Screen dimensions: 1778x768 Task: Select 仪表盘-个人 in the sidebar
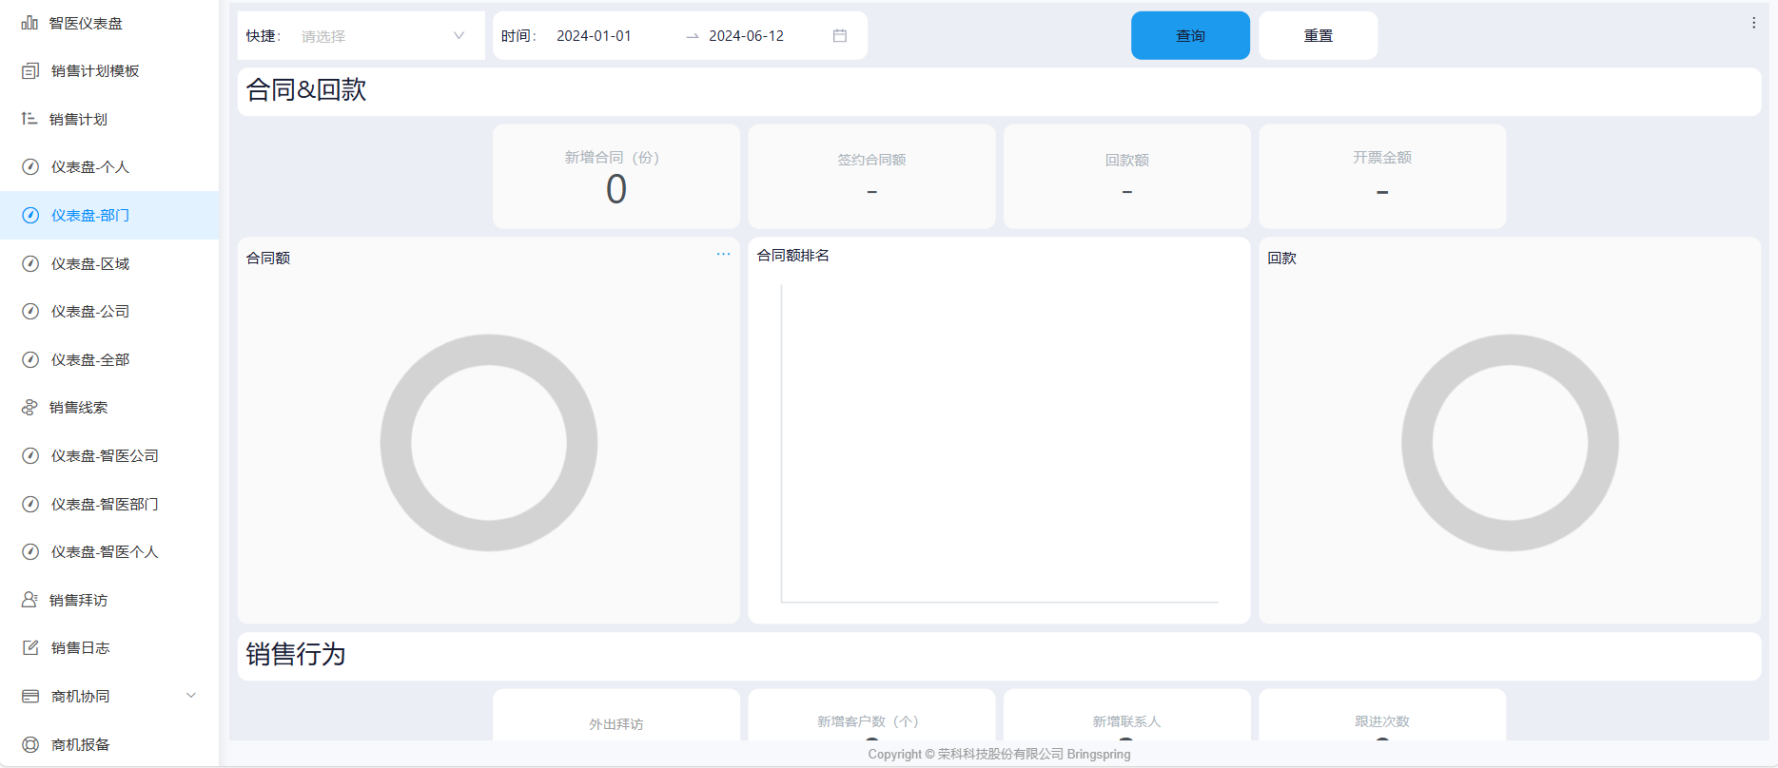tap(90, 167)
